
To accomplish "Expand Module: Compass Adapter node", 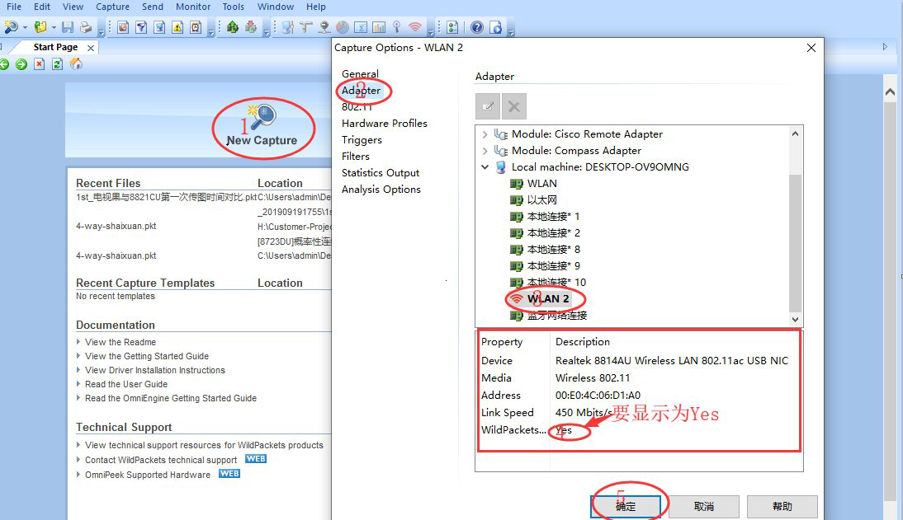I will tap(485, 151).
